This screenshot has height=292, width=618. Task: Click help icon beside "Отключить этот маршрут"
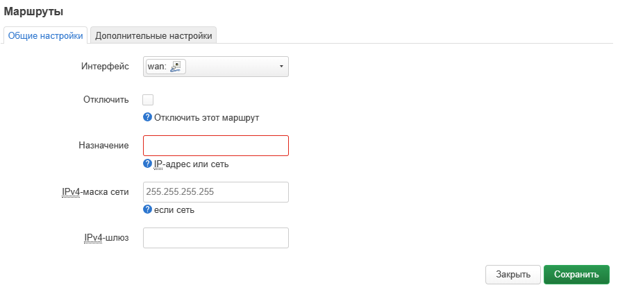(147, 117)
